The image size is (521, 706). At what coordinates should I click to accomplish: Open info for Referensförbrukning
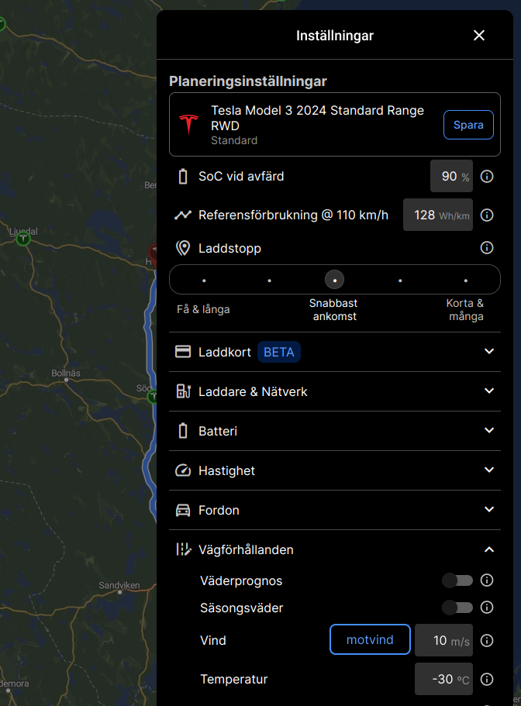coord(487,215)
